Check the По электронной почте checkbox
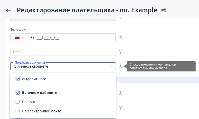This screenshot has width=199, height=119. [17, 111]
